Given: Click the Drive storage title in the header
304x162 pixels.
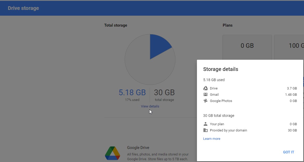Looking at the screenshot, I should [x=23, y=8].
